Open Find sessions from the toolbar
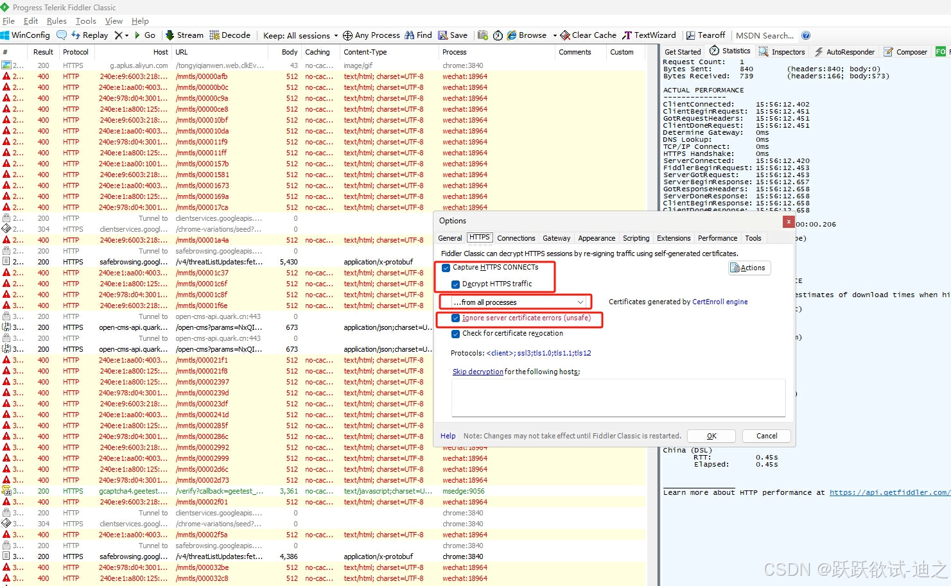This screenshot has width=951, height=586. (418, 35)
